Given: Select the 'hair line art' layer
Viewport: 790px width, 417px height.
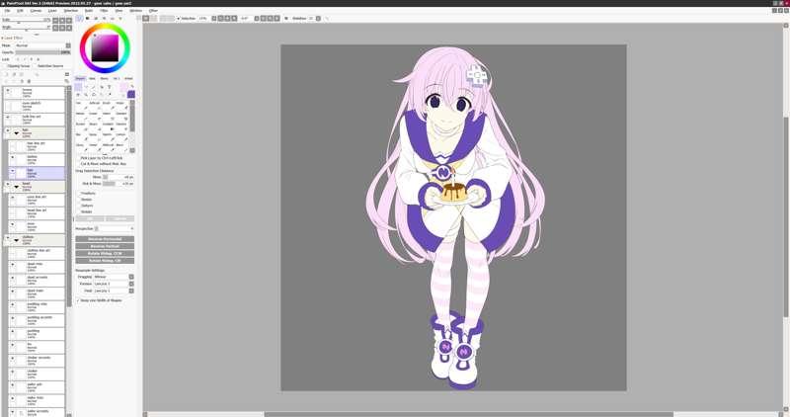Looking at the screenshot, I should click(37, 146).
